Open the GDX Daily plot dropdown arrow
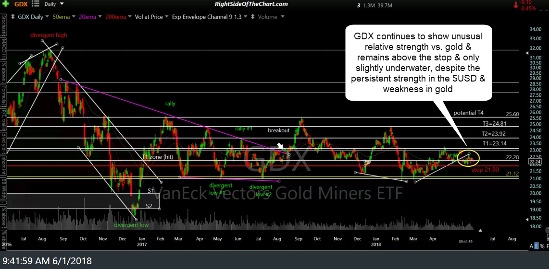 coord(47,17)
